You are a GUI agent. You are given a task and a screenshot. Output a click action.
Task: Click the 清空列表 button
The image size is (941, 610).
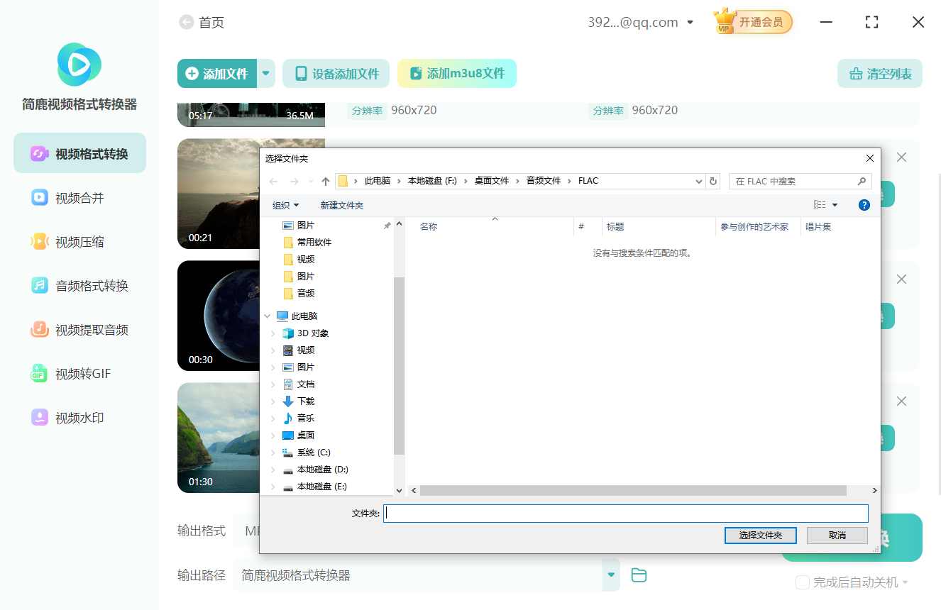879,74
